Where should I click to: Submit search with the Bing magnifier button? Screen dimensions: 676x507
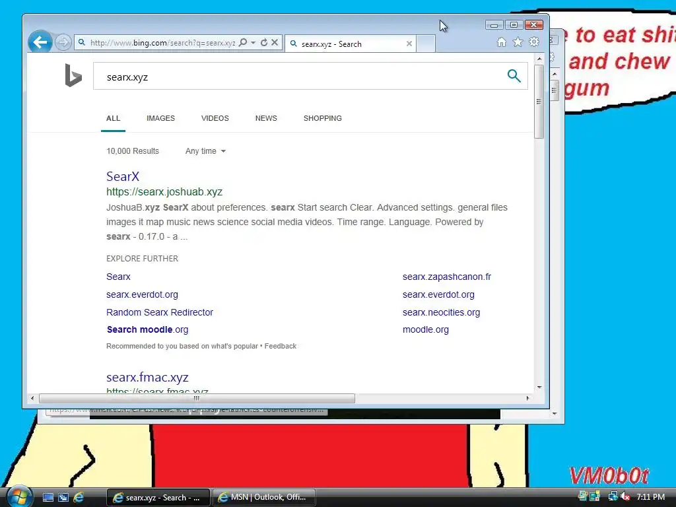click(514, 76)
